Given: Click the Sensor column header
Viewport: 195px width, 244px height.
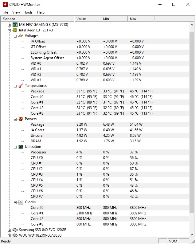Looking at the screenshot, I should tap(9, 19).
